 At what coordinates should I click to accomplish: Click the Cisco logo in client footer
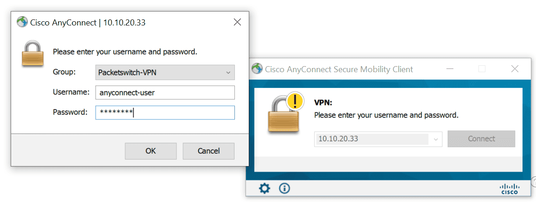point(510,189)
